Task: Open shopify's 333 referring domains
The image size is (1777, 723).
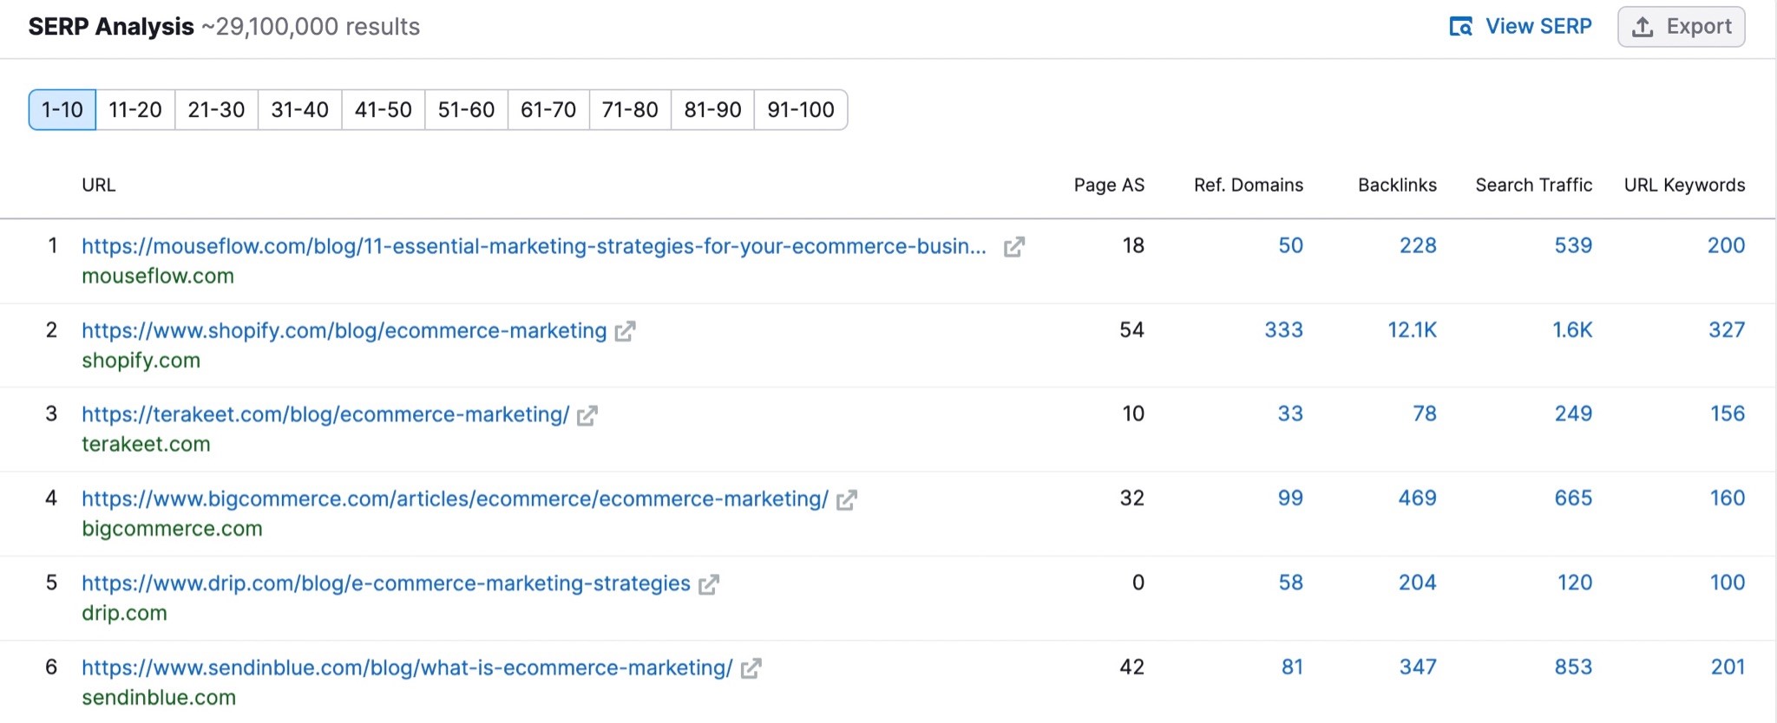Action: click(x=1283, y=330)
